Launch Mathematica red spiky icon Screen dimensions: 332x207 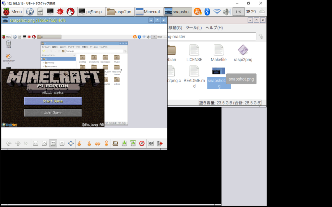click(60, 12)
